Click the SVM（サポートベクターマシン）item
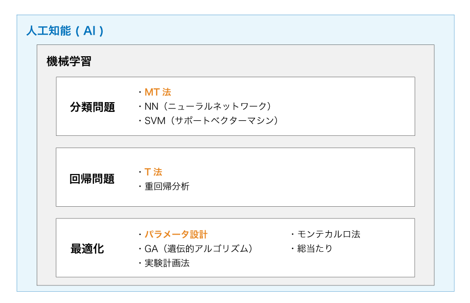470x303 pixels. pyautogui.click(x=211, y=120)
